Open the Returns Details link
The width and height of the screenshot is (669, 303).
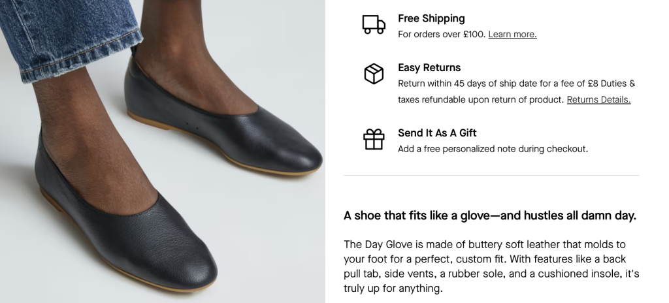[x=598, y=99]
